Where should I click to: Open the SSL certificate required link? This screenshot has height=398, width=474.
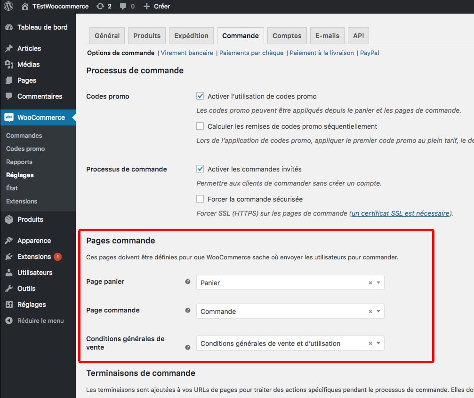tap(401, 213)
